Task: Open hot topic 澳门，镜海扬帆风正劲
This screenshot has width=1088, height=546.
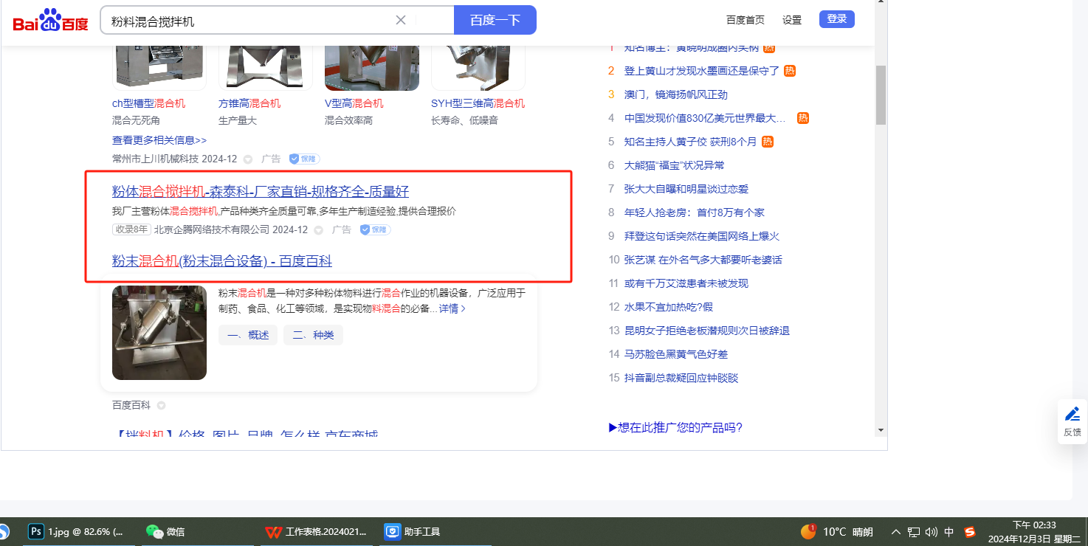Action: pos(676,94)
